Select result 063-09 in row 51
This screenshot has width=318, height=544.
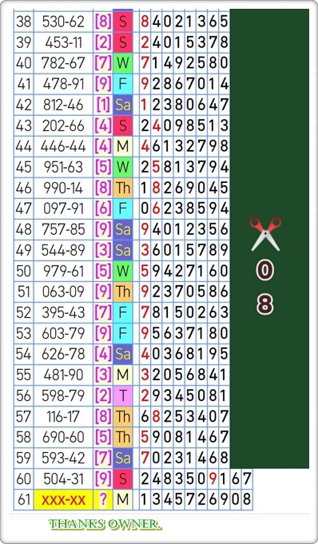(64, 292)
